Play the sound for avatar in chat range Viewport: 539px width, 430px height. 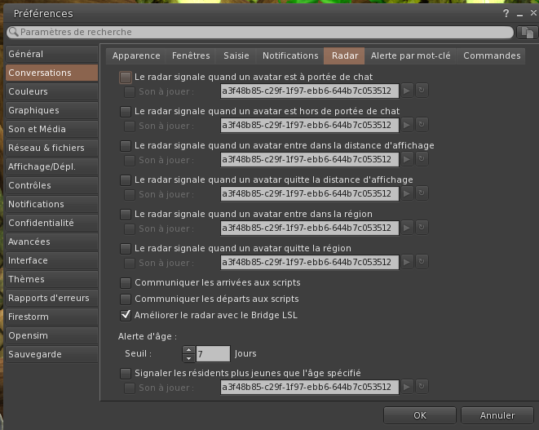pos(407,91)
